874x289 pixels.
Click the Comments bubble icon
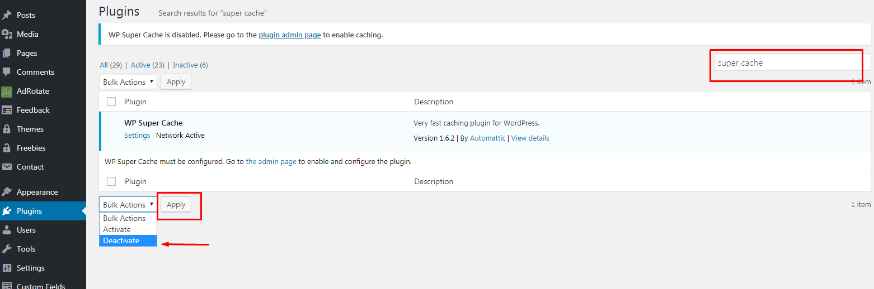(x=7, y=72)
